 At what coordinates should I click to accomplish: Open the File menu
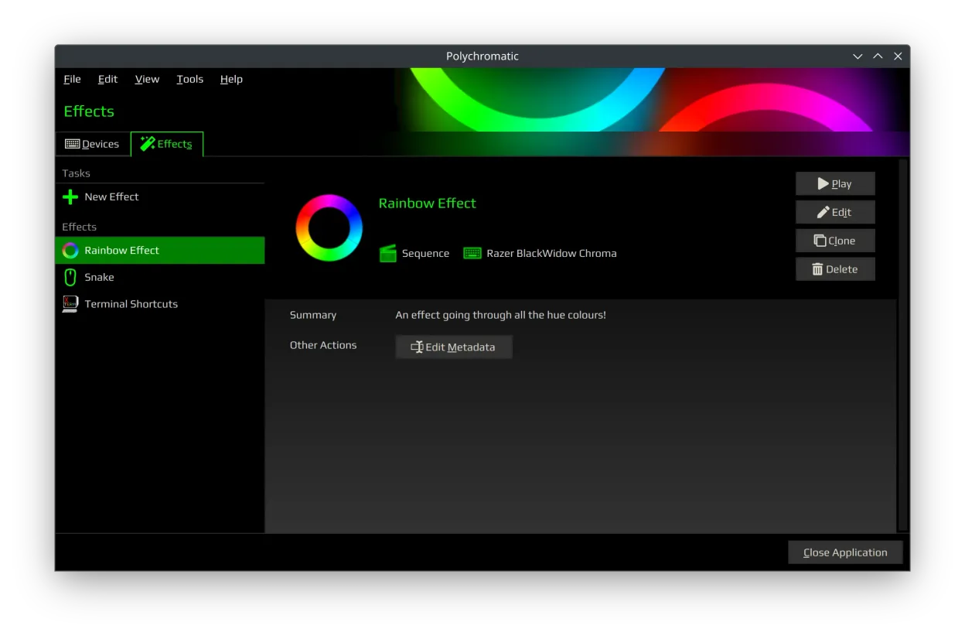73,79
